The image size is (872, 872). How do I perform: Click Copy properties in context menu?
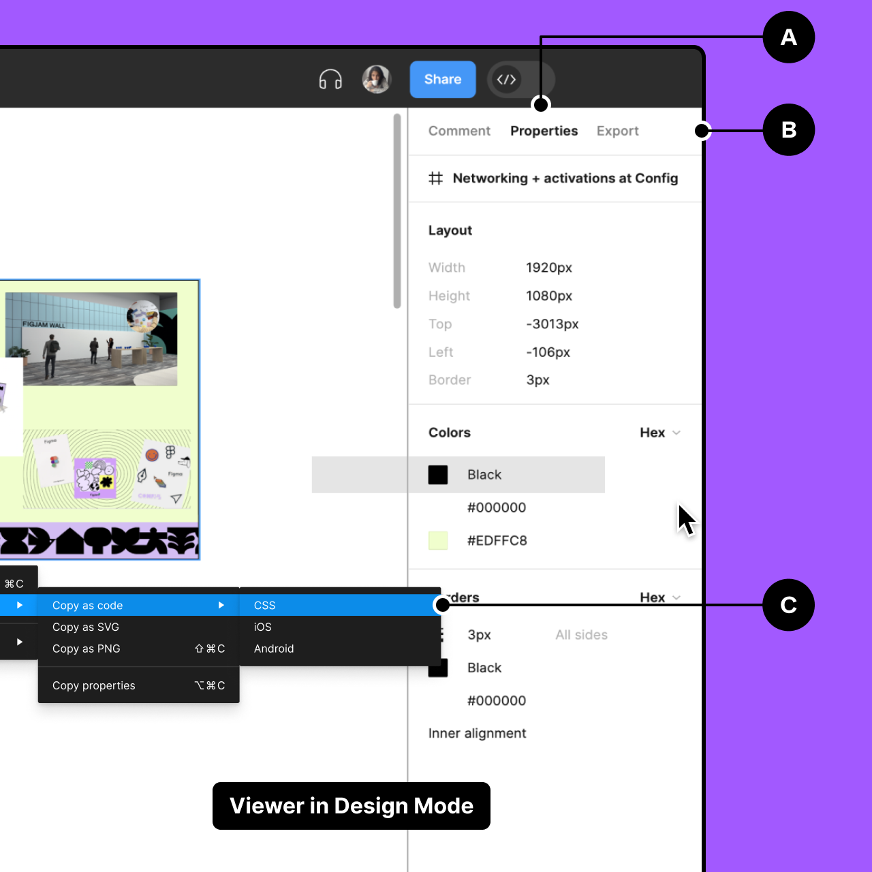[x=94, y=686]
